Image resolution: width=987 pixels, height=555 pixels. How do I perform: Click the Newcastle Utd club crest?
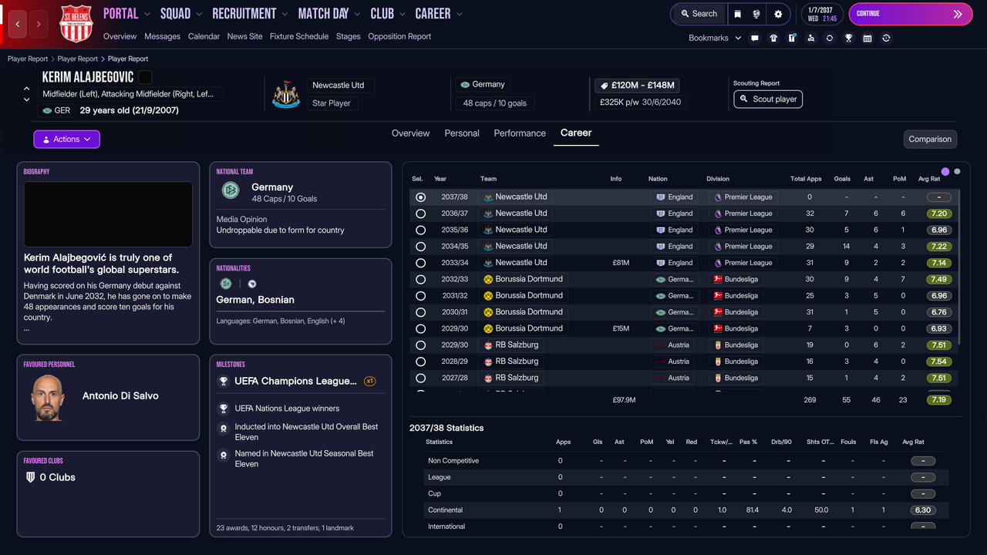tap(286, 95)
